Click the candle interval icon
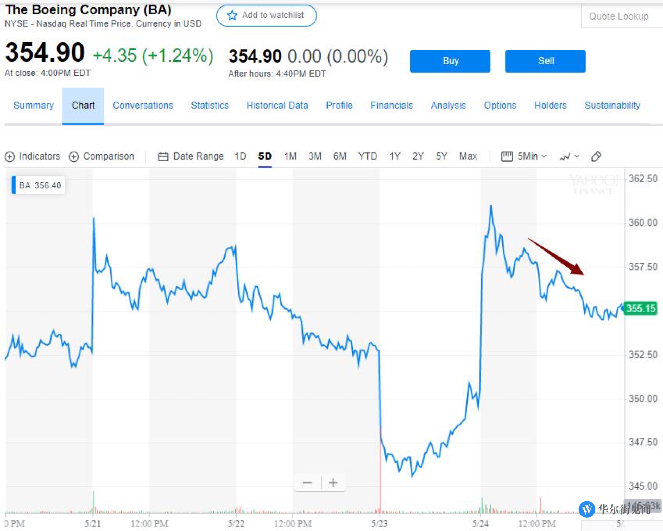Image resolution: width=663 pixels, height=531 pixels. point(507,156)
